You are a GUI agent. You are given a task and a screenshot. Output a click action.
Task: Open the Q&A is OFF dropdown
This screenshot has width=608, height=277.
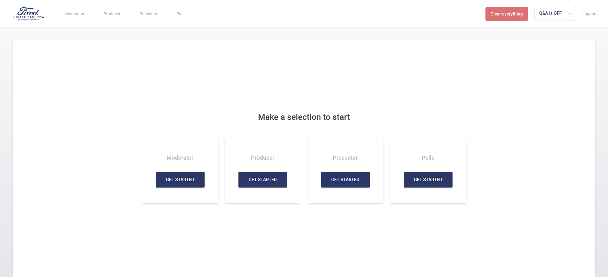[555, 14]
